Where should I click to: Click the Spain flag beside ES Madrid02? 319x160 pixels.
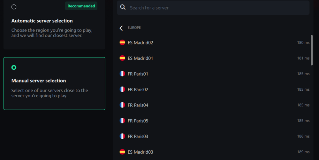[x=122, y=42]
